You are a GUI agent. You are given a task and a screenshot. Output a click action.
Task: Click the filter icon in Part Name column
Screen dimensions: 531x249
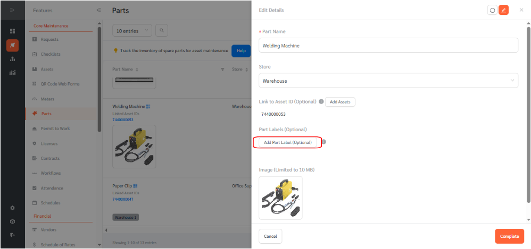[x=222, y=70]
